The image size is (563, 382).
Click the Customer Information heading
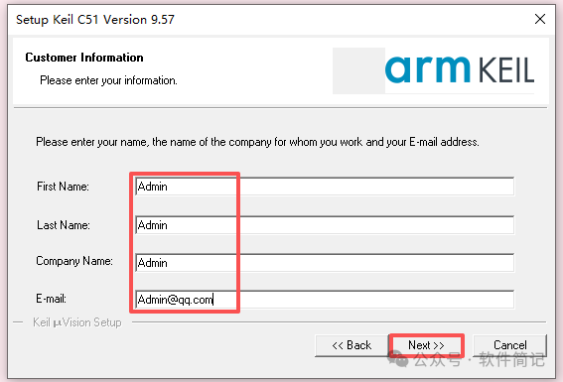84,58
